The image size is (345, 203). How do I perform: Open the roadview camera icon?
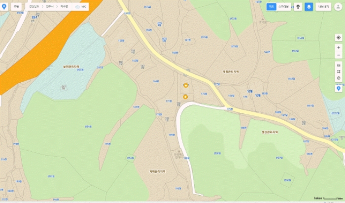pos(298,7)
